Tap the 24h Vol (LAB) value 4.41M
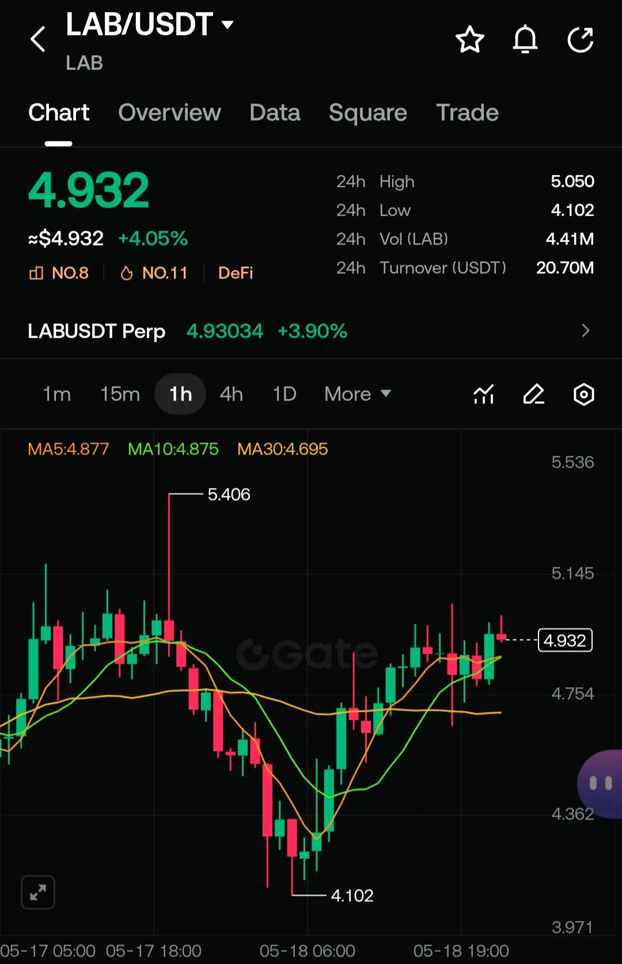 coord(570,239)
